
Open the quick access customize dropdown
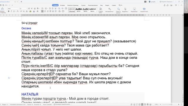[12, 5]
